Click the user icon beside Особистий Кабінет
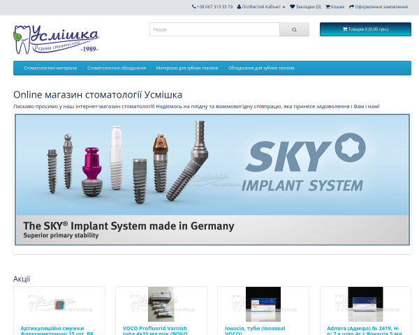Image resolution: width=419 pixels, height=335 pixels. (239, 7)
